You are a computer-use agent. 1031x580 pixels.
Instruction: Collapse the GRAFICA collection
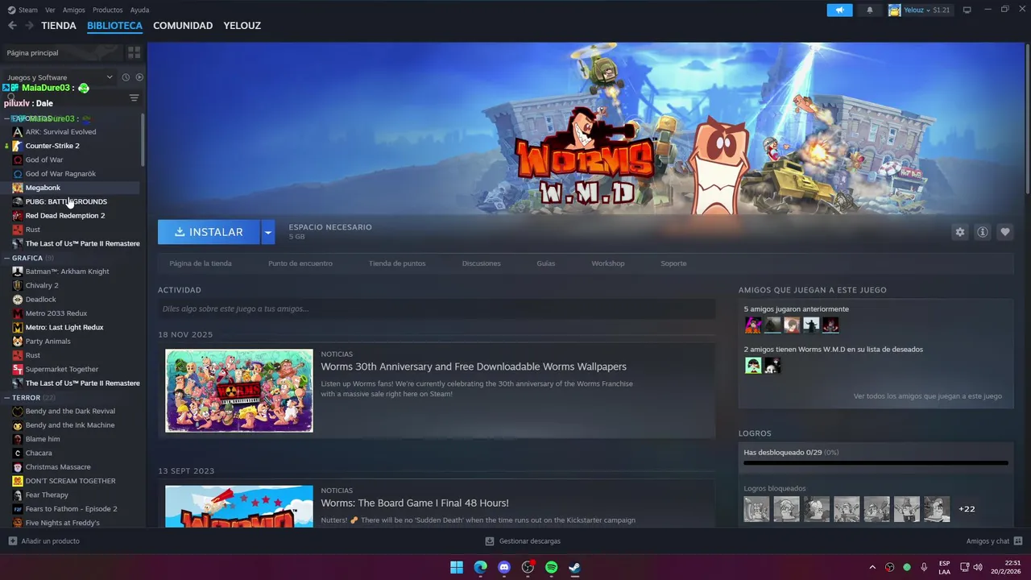click(6, 258)
